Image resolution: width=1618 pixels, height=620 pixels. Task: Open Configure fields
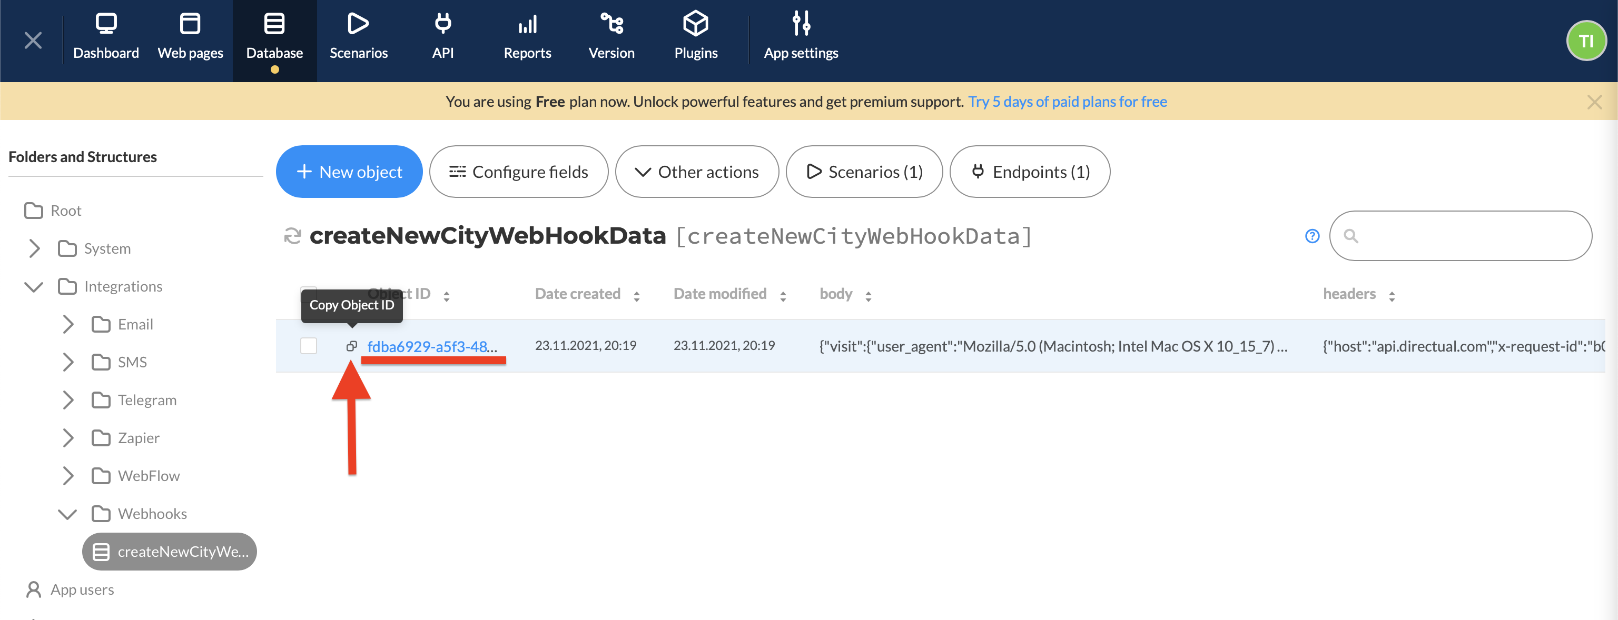pyautogui.click(x=519, y=172)
